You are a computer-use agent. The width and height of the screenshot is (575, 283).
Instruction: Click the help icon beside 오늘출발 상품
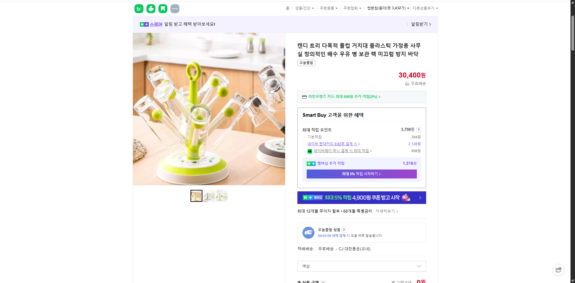(x=344, y=230)
